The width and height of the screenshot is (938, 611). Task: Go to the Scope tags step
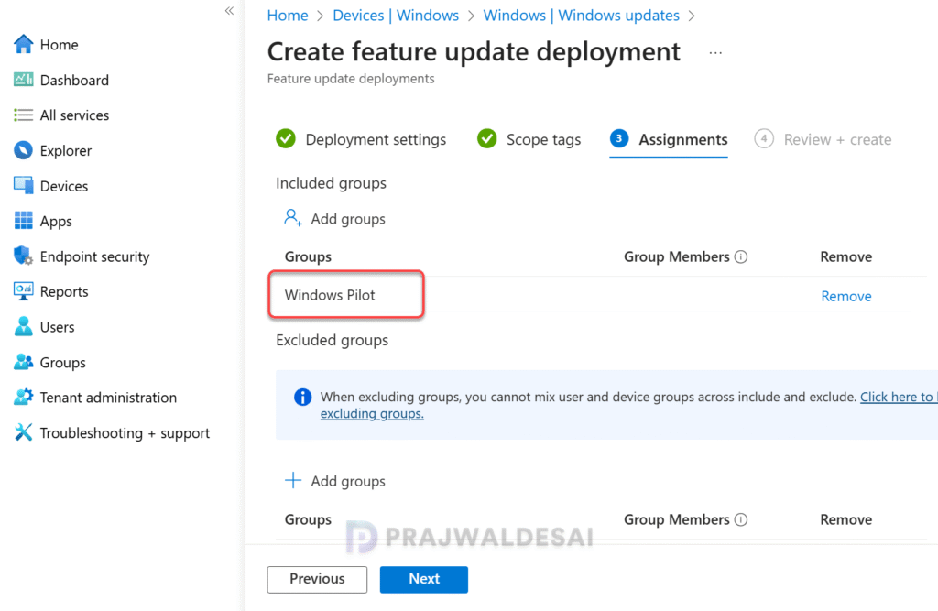coord(529,139)
